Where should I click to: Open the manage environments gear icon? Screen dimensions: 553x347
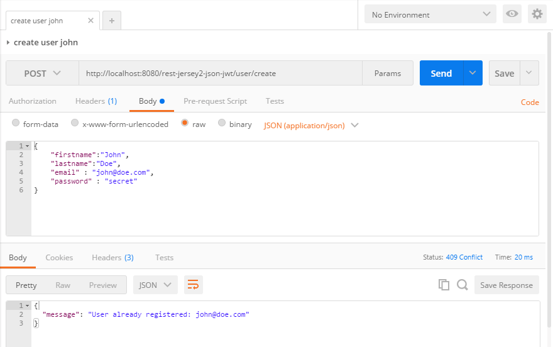(x=537, y=14)
